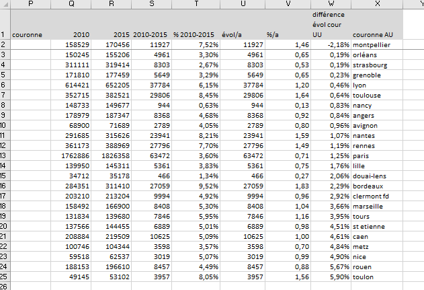Click the 'couronne AU' header cell
The image size is (424, 290).
click(x=377, y=24)
